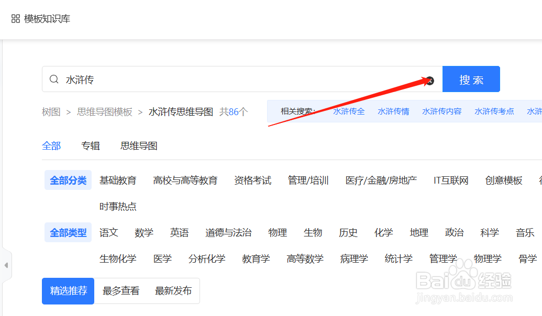542x316 pixels.
Task: Search related term 水浒传全
Action: (x=349, y=111)
